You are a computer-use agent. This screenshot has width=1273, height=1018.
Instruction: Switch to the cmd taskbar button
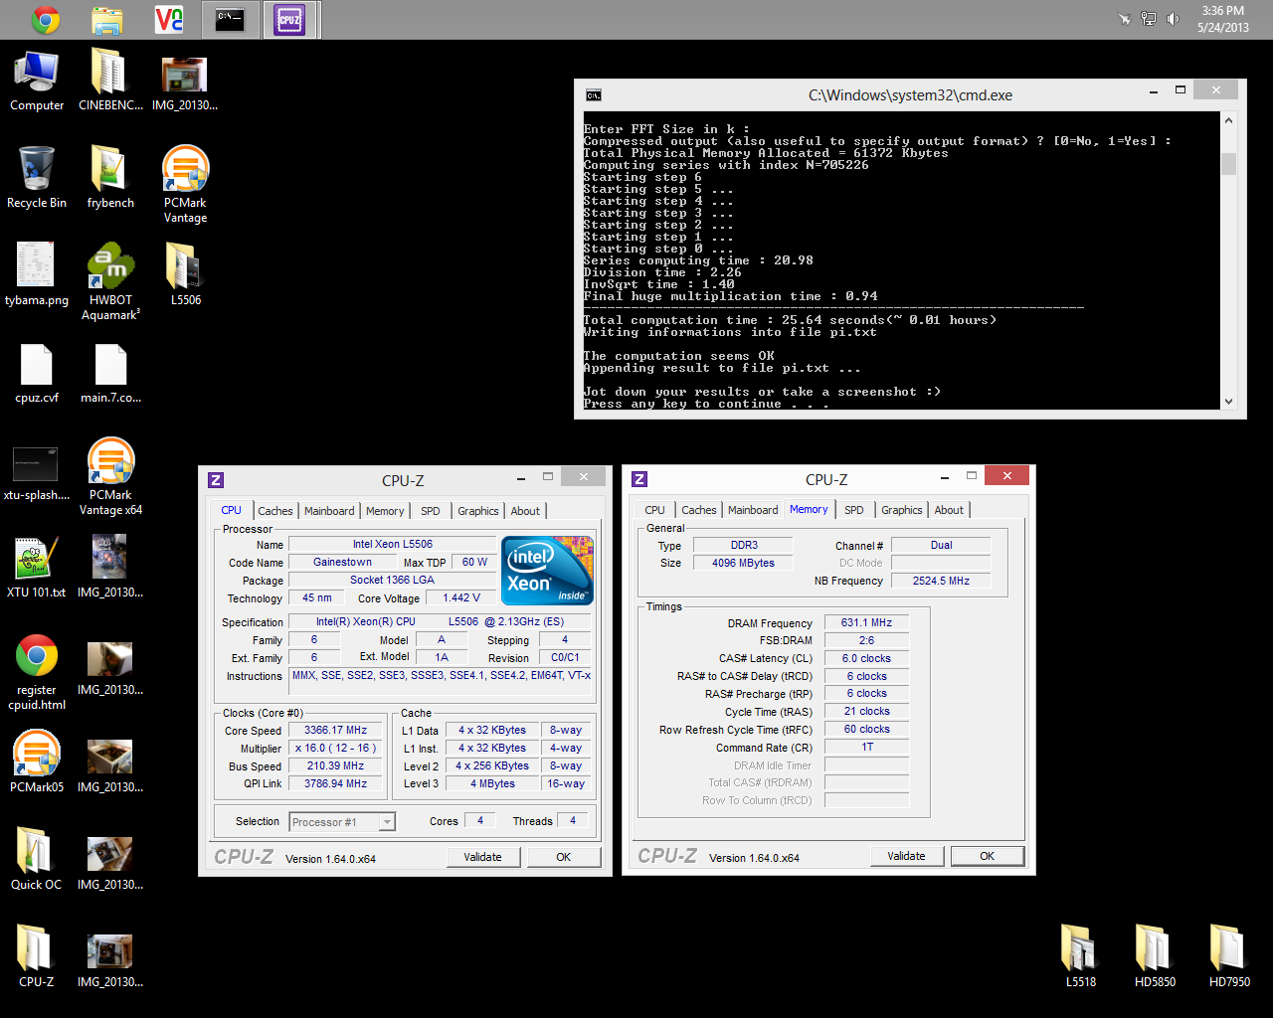click(x=230, y=19)
